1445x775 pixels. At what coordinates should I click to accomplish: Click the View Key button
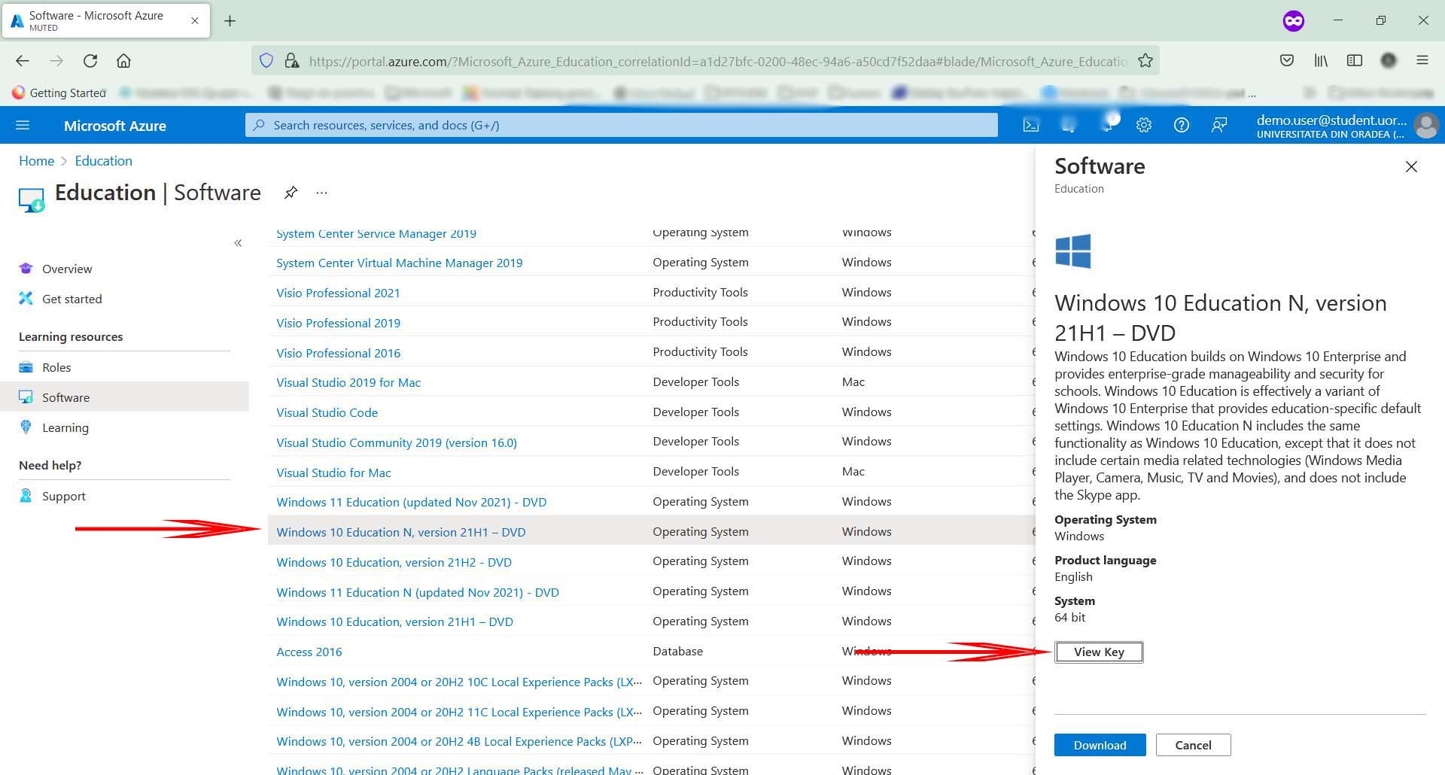(1099, 652)
